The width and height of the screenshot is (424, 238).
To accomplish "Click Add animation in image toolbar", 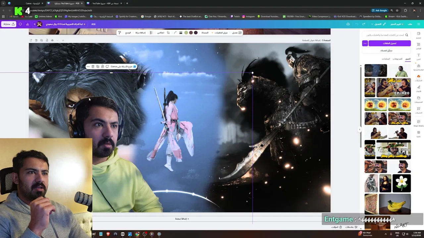I will coord(140,33).
